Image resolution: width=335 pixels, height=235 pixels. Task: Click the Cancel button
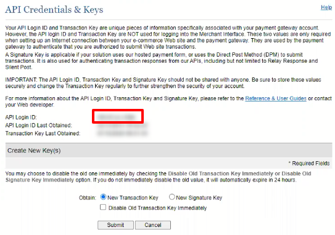153,225
